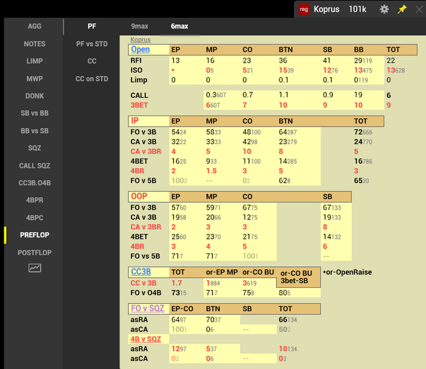Open the NOTES sidebar section
This screenshot has width=426, height=369.
point(35,44)
